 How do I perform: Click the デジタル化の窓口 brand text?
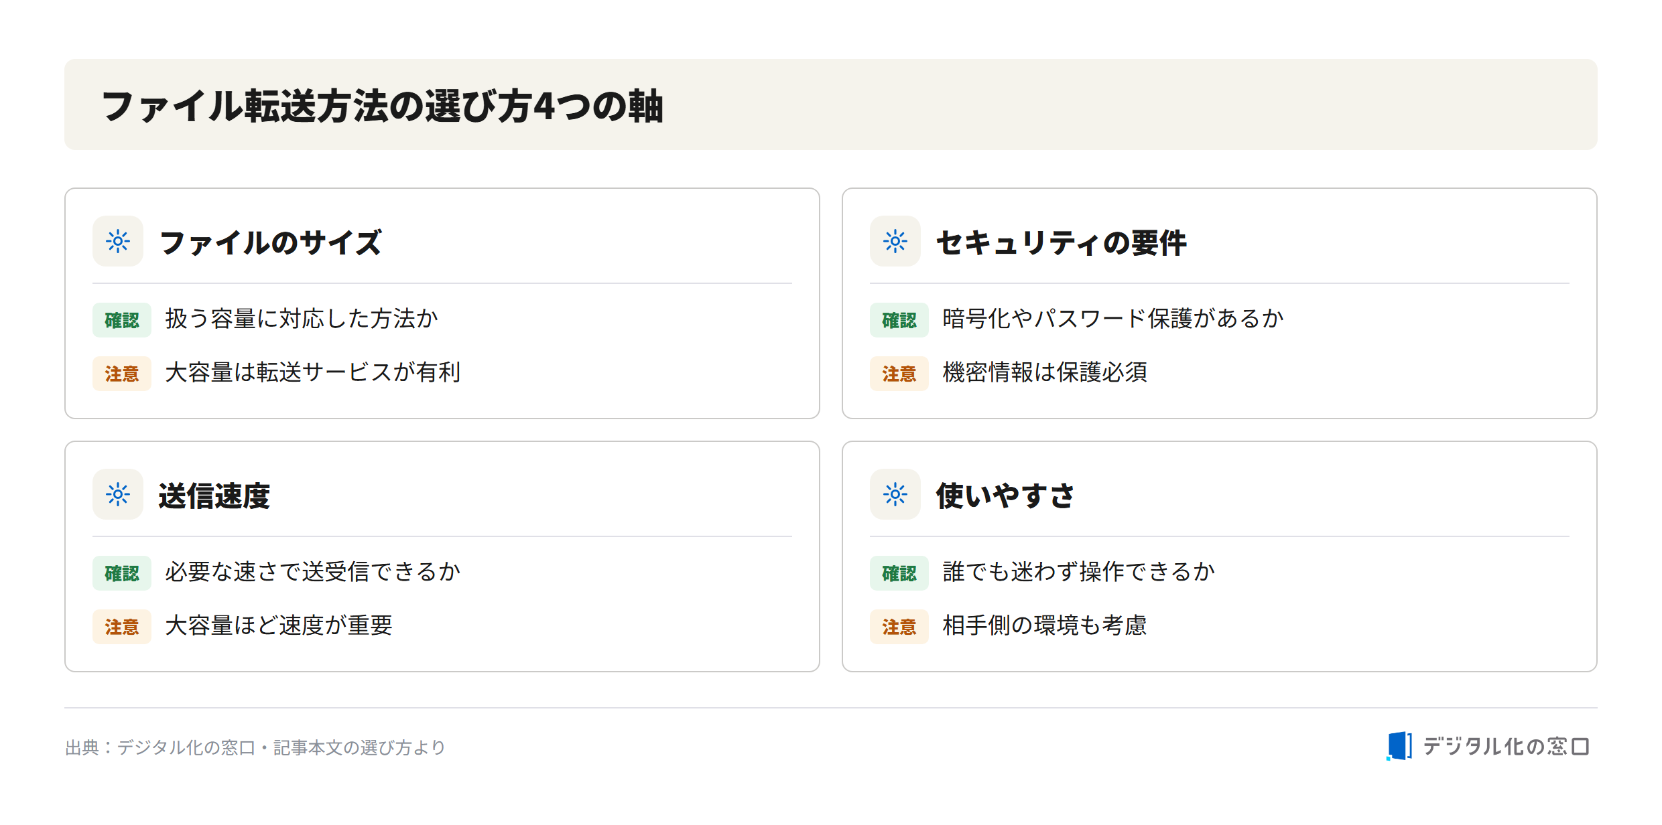[1507, 746]
